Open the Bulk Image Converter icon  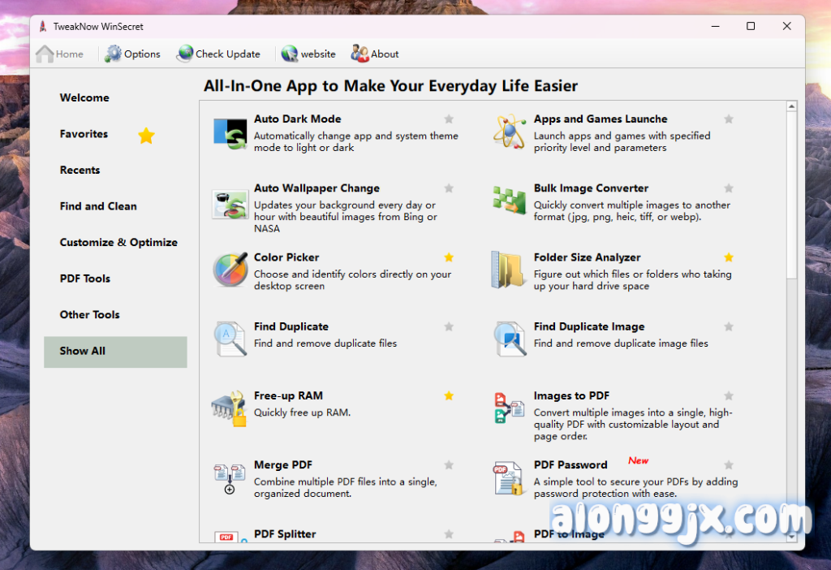(509, 201)
